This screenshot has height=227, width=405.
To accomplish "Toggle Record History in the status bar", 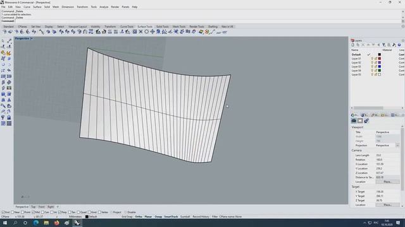I will [201, 217].
